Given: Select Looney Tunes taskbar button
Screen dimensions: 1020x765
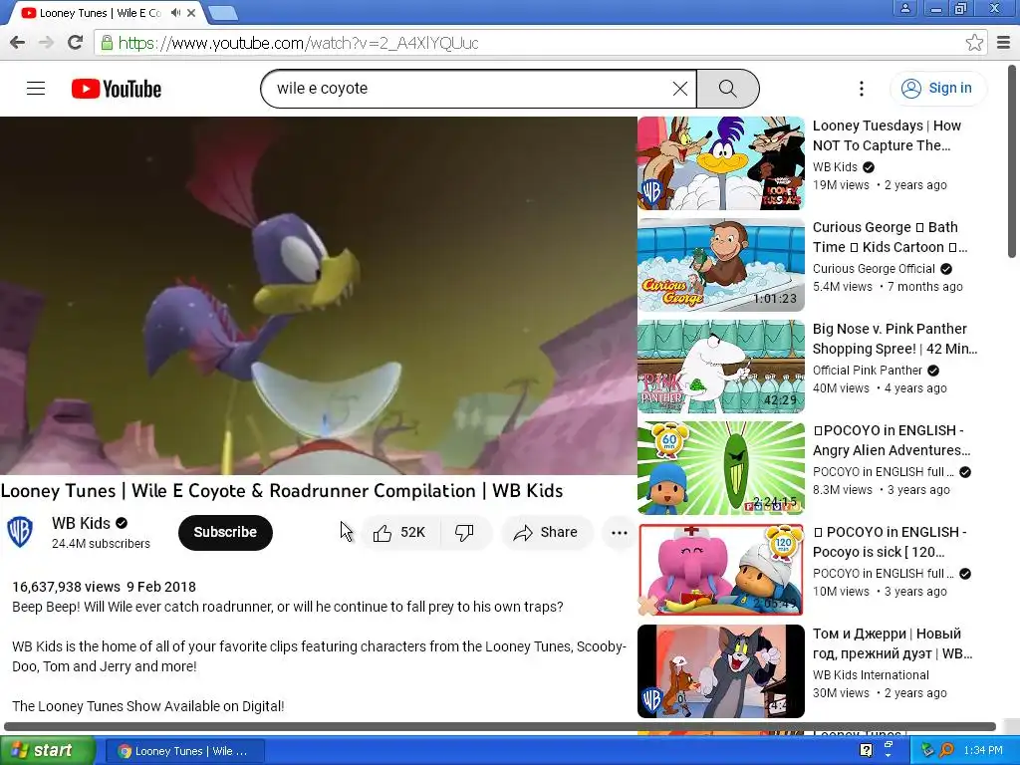Looking at the screenshot, I should tap(184, 751).
